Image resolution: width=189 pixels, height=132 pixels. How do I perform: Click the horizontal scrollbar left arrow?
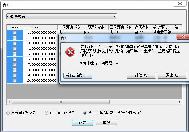[9, 102]
